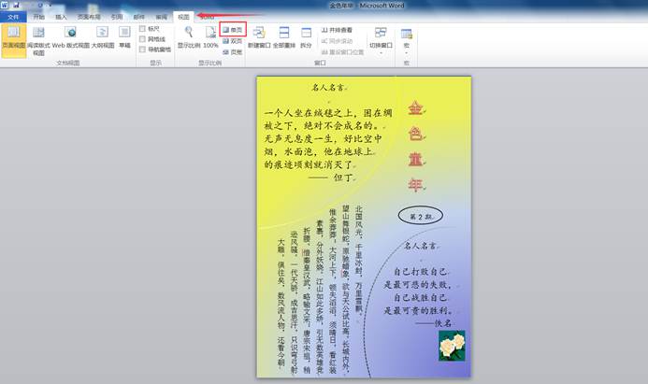Click the flower image in the document

pyautogui.click(x=451, y=347)
